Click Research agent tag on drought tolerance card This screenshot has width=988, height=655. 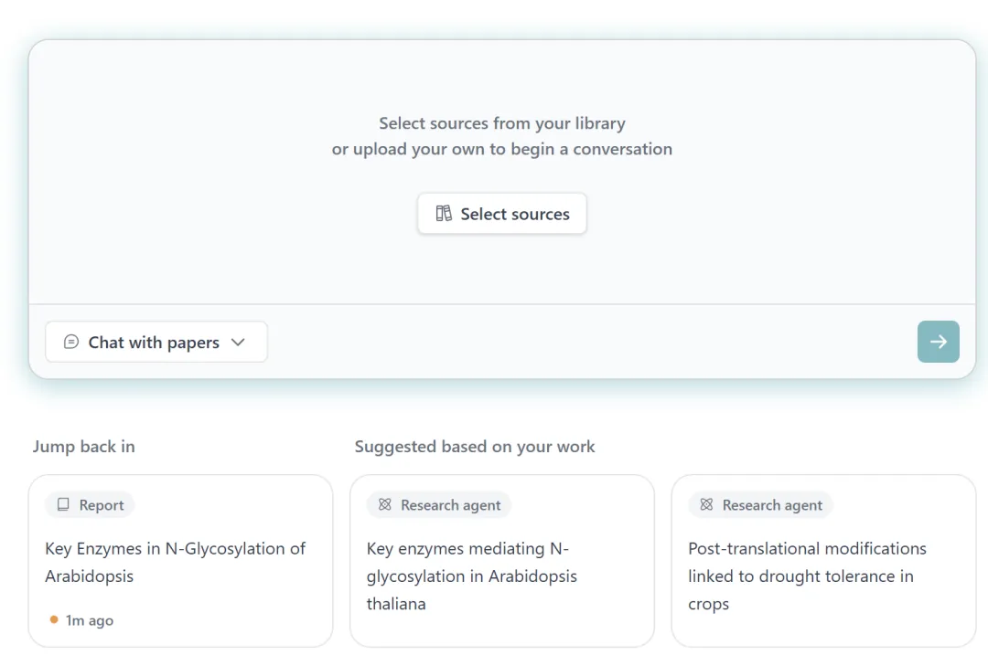(760, 504)
